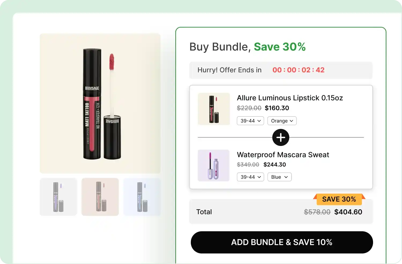Open the Waterproof Mascara Sweat title
This screenshot has width=402, height=264.
283,155
